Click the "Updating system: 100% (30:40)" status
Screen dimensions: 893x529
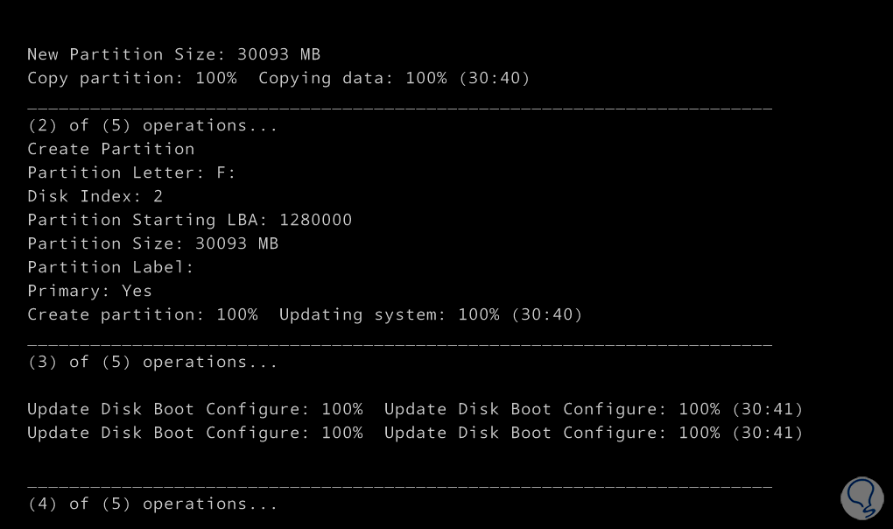(x=431, y=314)
